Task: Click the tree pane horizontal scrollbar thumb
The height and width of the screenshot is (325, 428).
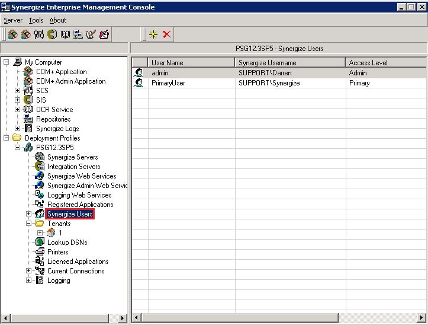Action: (x=59, y=318)
